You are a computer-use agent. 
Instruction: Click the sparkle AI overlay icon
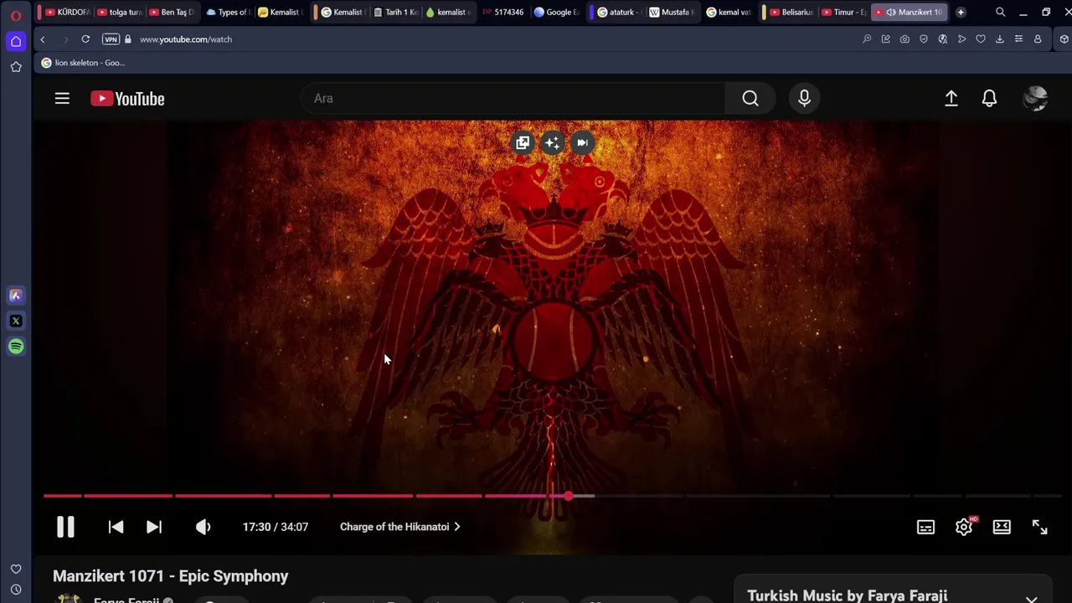click(552, 142)
